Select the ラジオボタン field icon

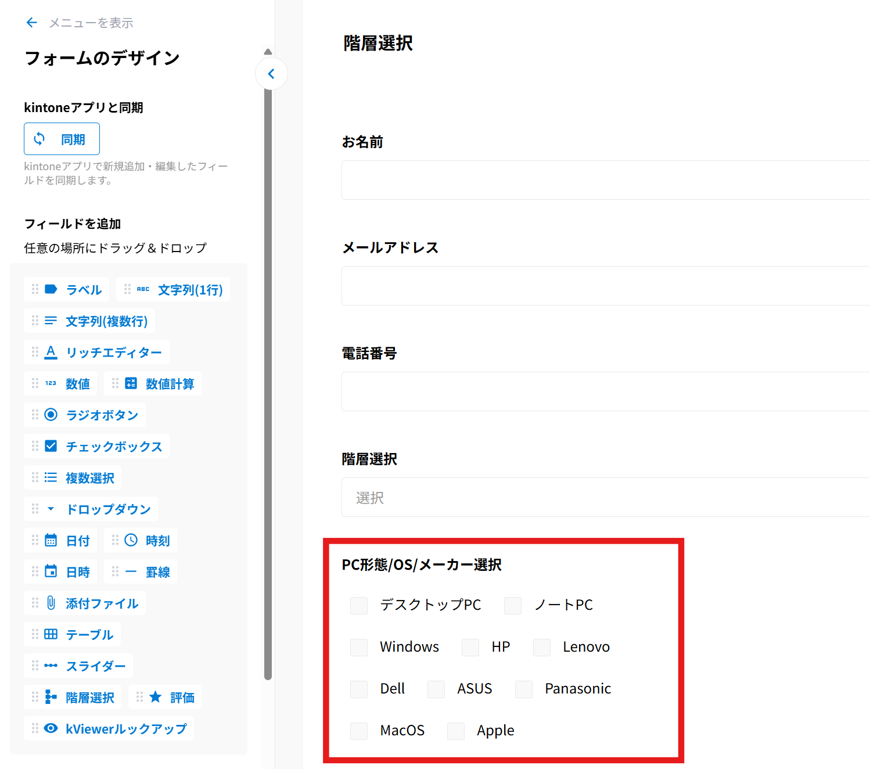[51, 415]
